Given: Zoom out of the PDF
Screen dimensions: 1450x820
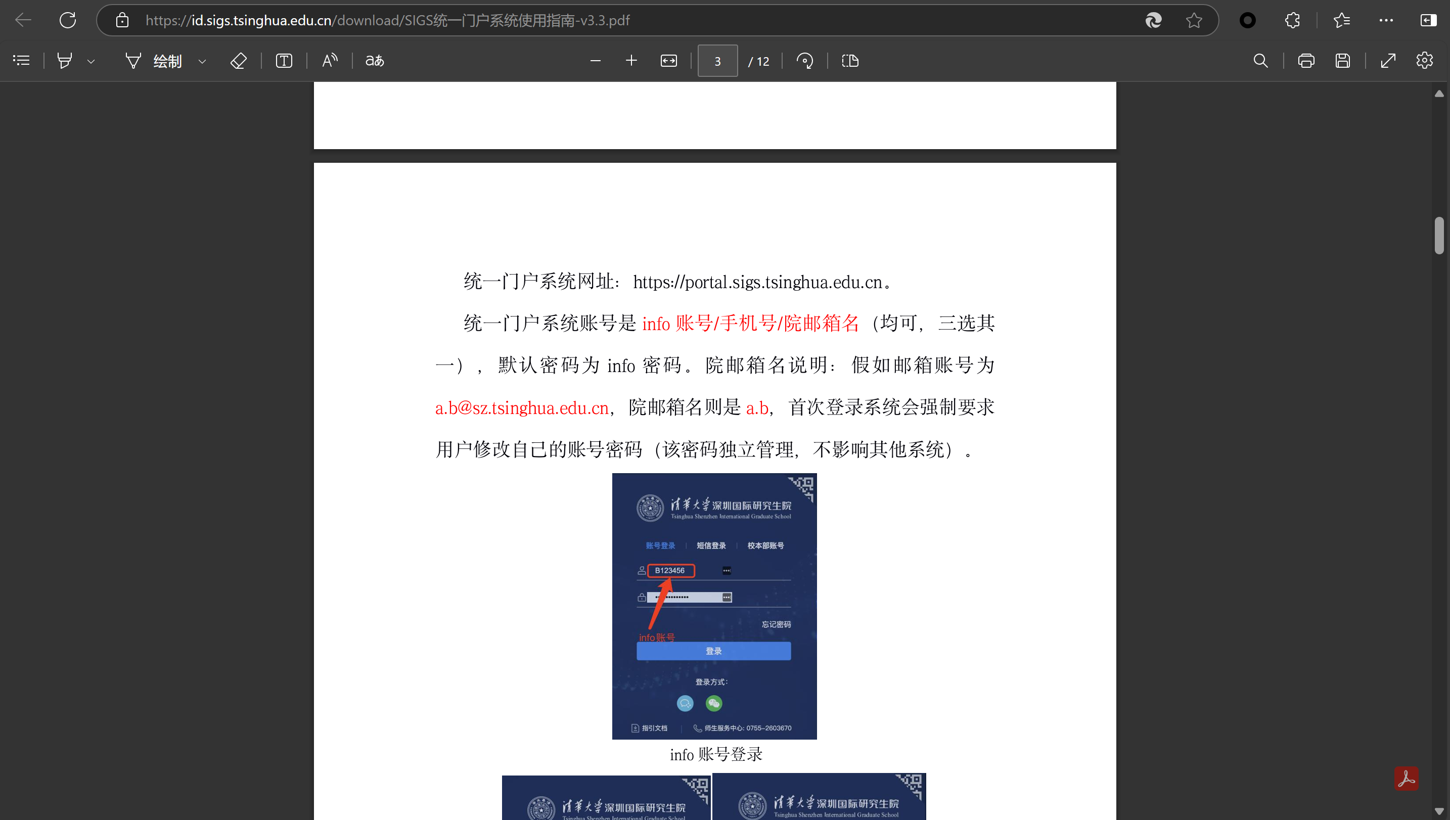Looking at the screenshot, I should point(595,60).
